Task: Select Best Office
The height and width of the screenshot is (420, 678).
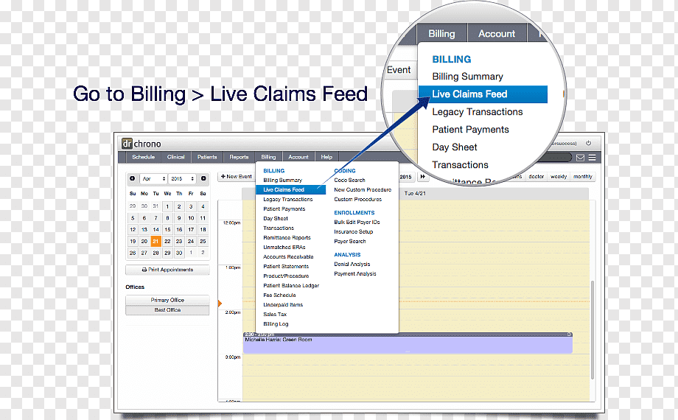Action: [x=167, y=309]
